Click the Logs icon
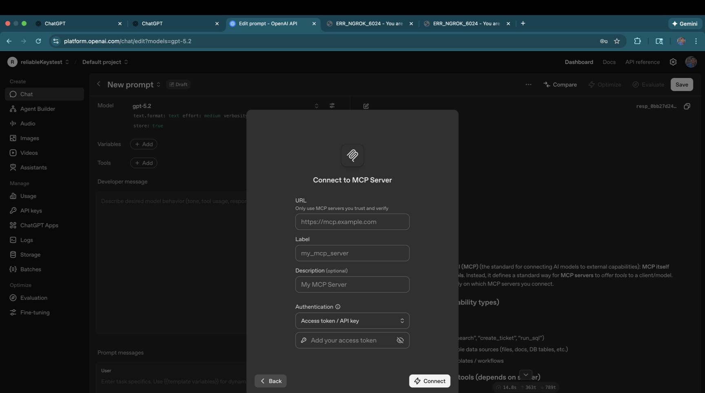Viewport: 705px width, 393px height. [13, 240]
